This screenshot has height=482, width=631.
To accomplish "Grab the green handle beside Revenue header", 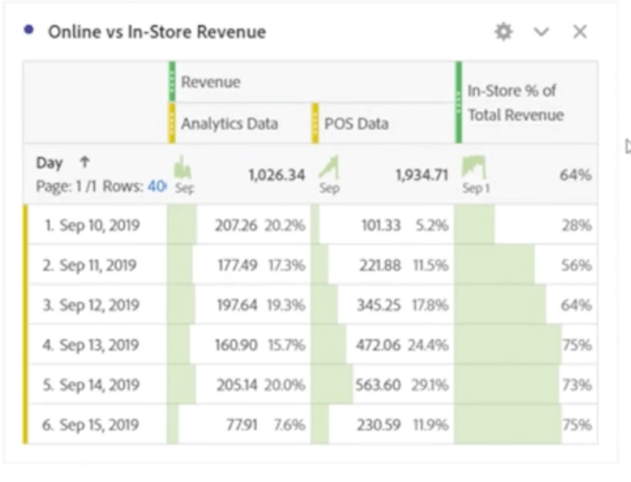I will point(171,82).
